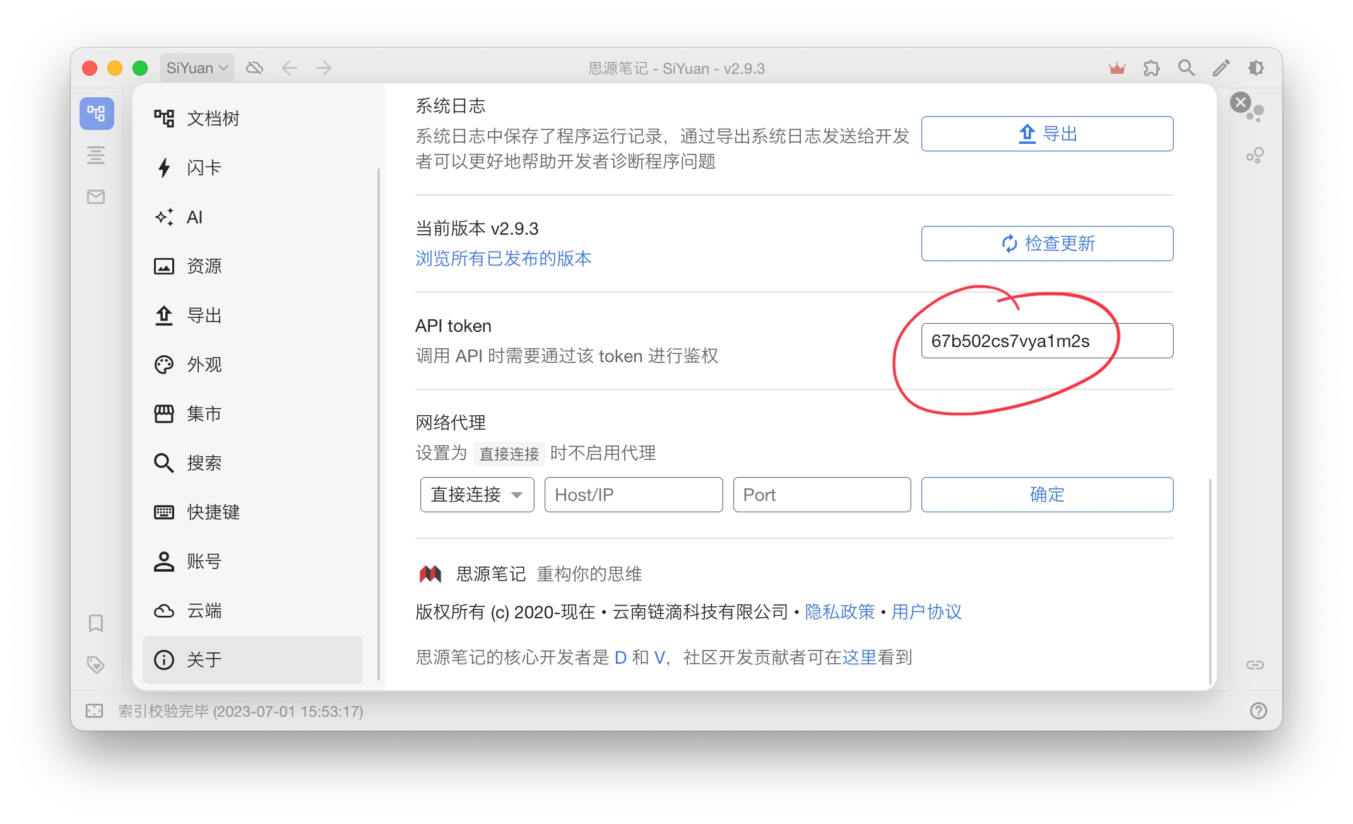Image resolution: width=1353 pixels, height=824 pixels.
Task: Toggle the cloud sync disabled icon
Action: (x=255, y=68)
